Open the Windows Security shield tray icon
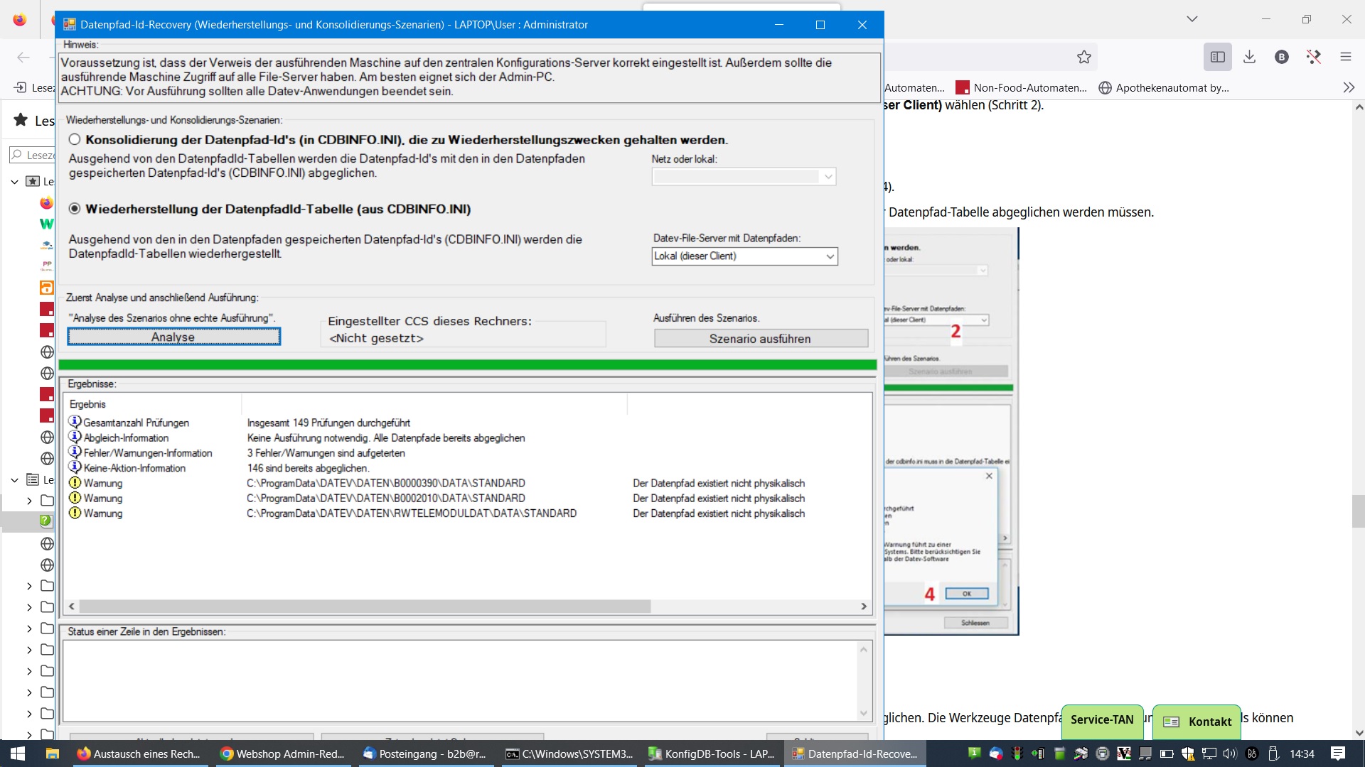Screen dimensions: 1365x767 [x=1188, y=754]
